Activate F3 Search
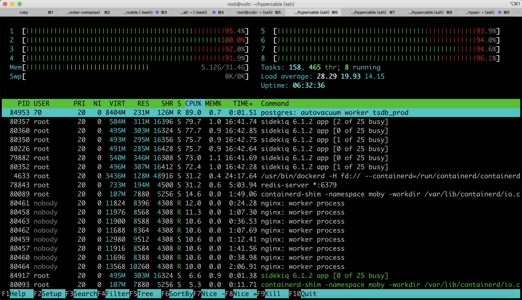This screenshot has height=300, width=522. point(81,294)
